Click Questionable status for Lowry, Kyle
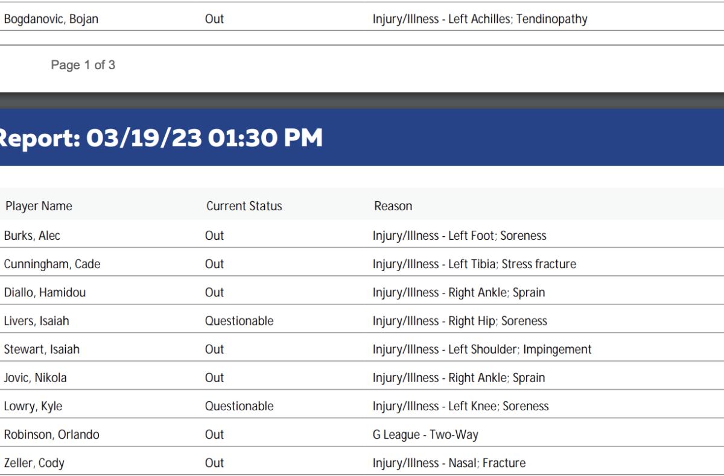Viewport: 724px width, 476px height. tap(239, 406)
